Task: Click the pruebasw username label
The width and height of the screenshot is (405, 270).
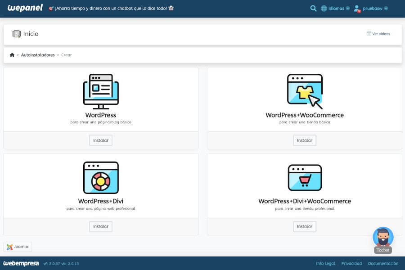Action: (x=373, y=9)
